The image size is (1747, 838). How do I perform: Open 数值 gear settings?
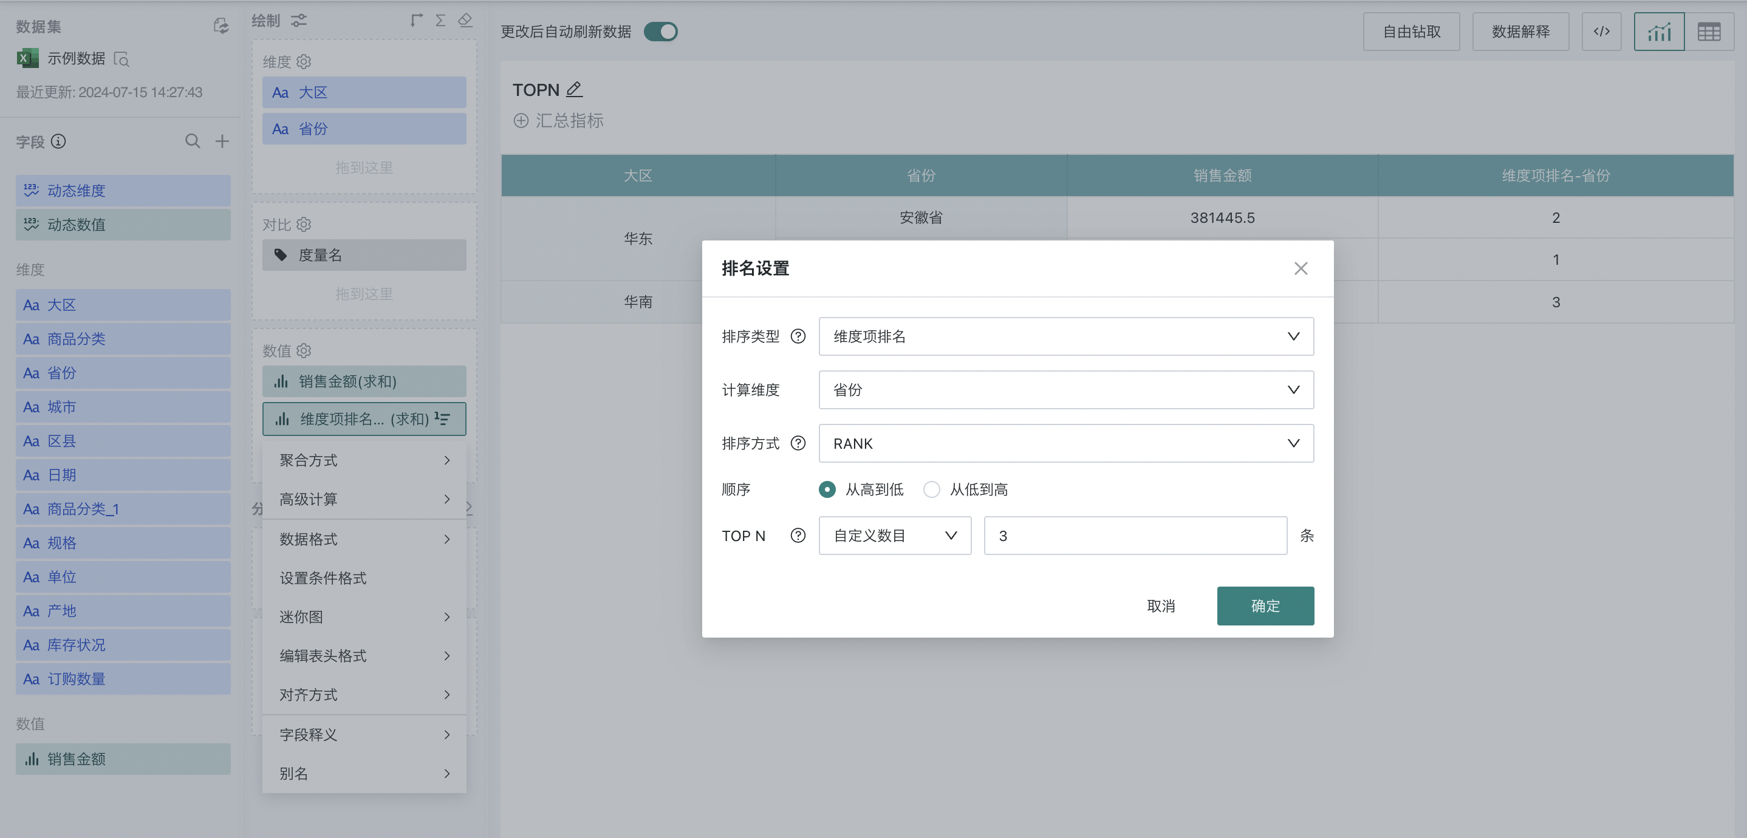point(304,350)
